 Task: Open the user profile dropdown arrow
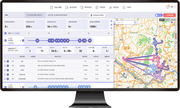[175, 7]
